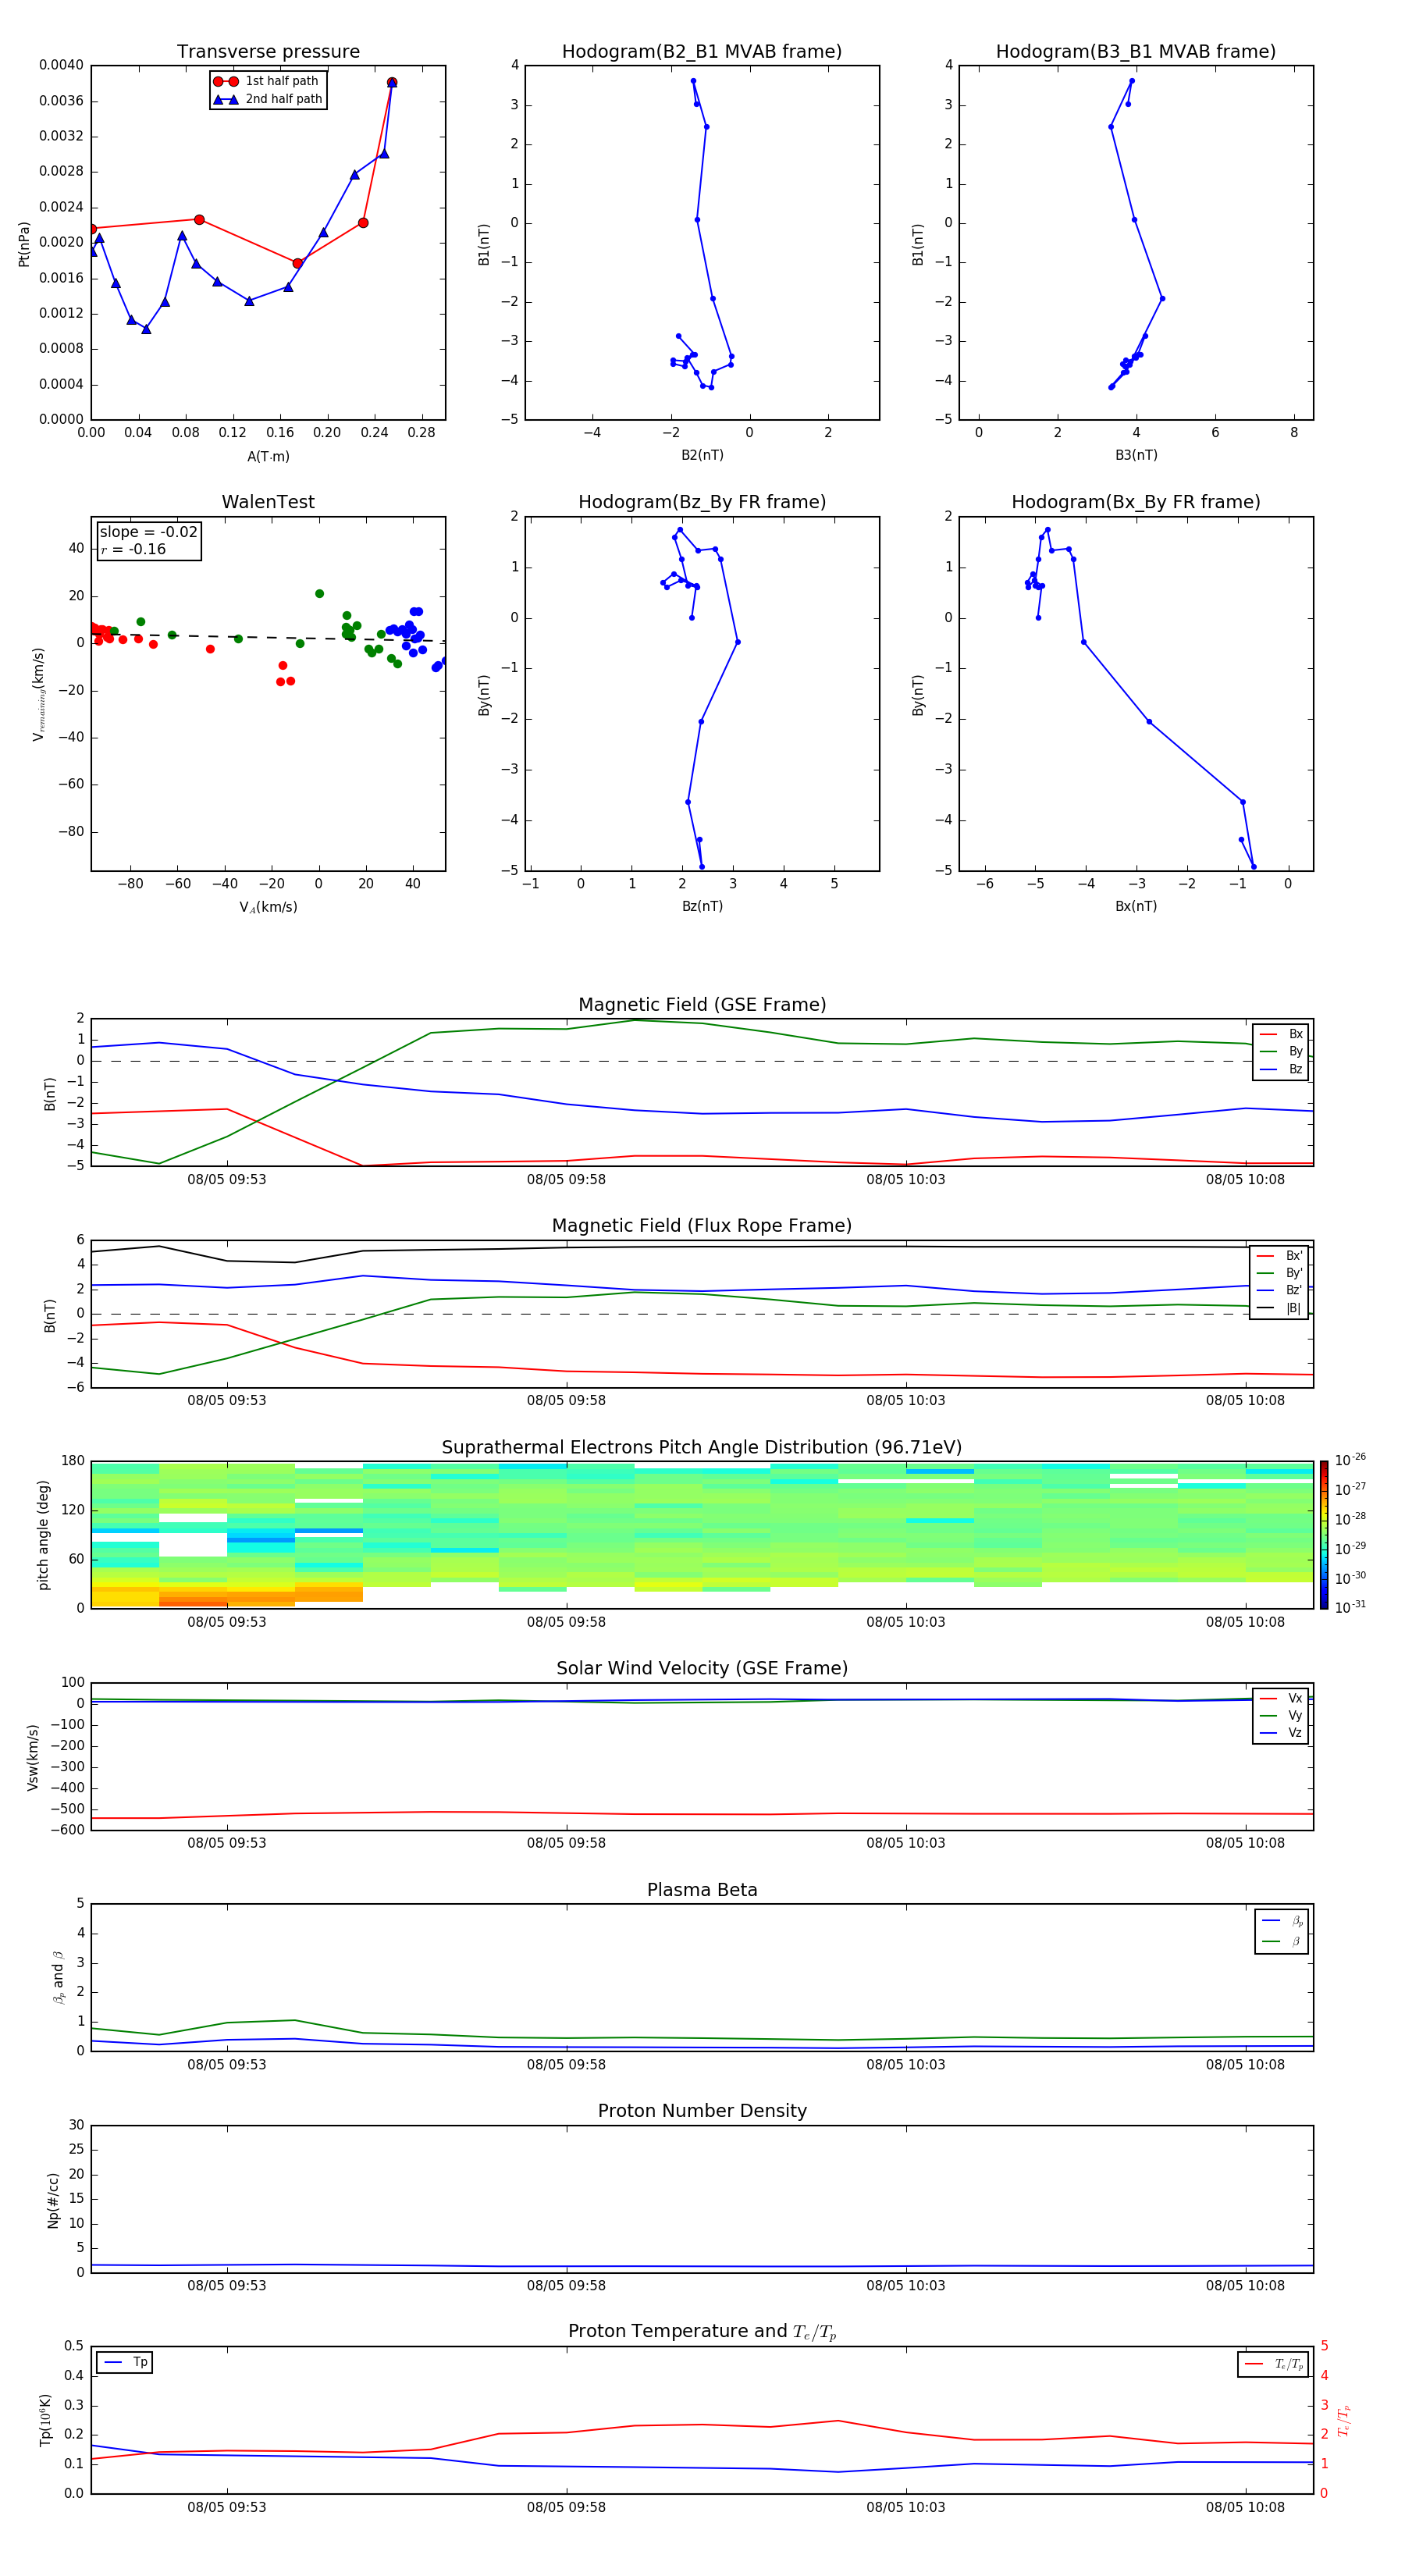Click the 'V_A(km/s)' axis label under WalenTest
The image size is (1405, 2576).
(268, 907)
